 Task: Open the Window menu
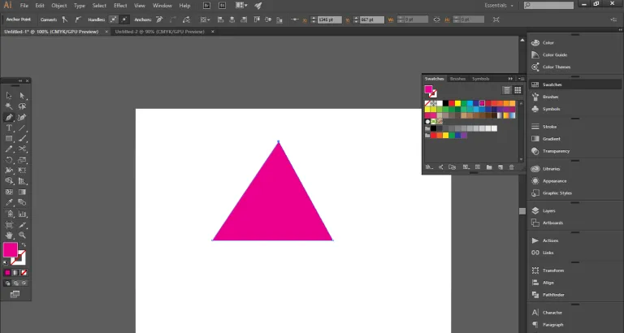tap(162, 6)
